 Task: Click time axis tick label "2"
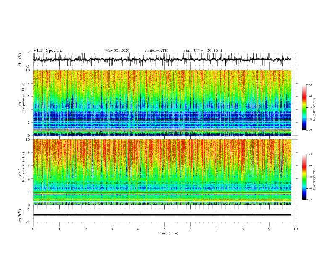86,229
